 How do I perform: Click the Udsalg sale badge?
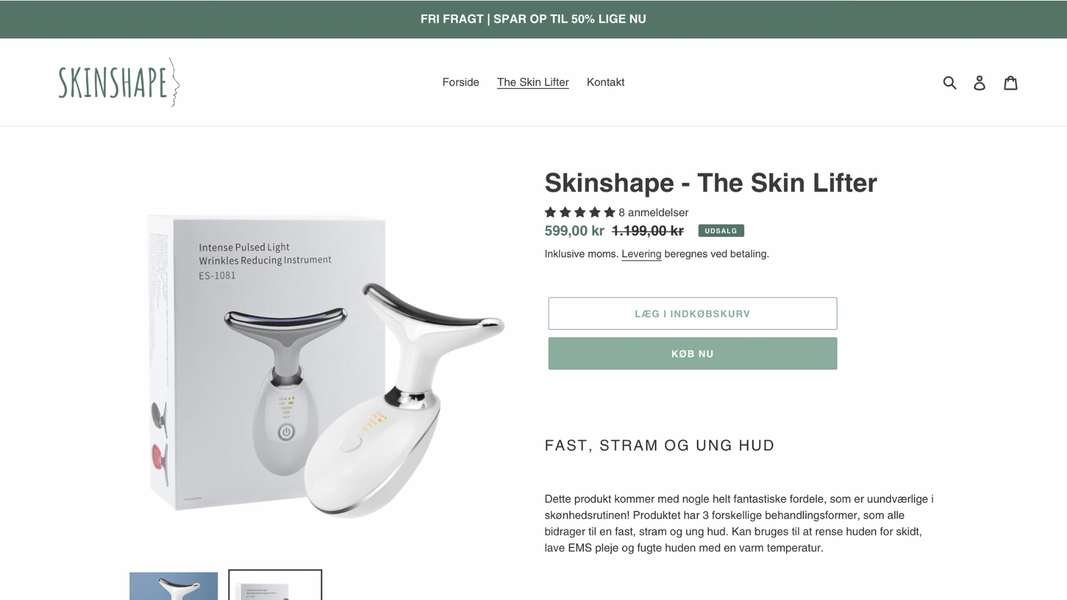721,231
